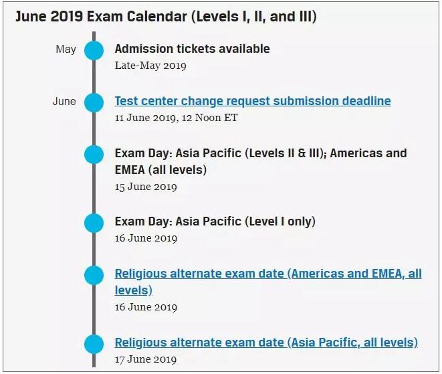Viewport: 442px width, 374px height.
Task: Click the Admission tickets available heading
Action: pos(192,49)
